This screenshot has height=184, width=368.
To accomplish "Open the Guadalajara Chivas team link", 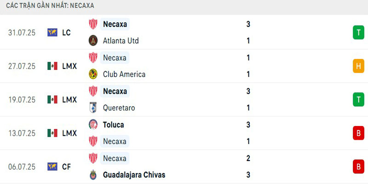I will pos(134,175).
